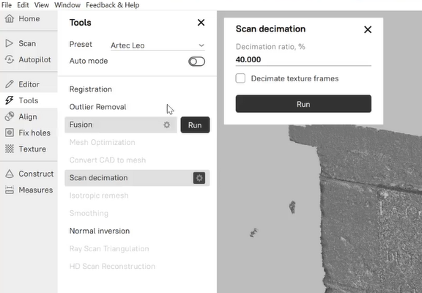Select the Fix holes icon

click(x=10, y=133)
